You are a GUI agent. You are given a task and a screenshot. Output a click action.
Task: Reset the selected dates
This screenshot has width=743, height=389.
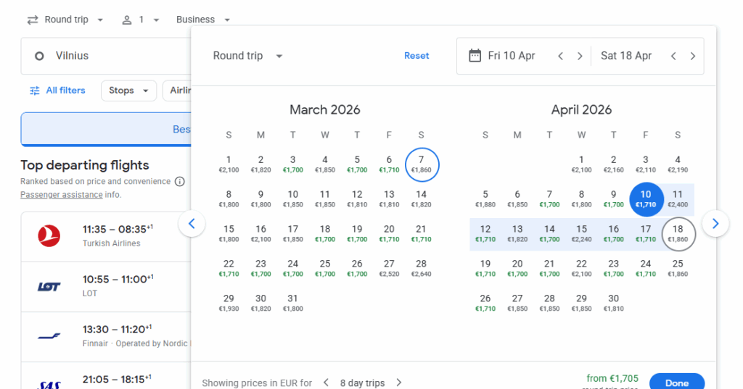(416, 56)
